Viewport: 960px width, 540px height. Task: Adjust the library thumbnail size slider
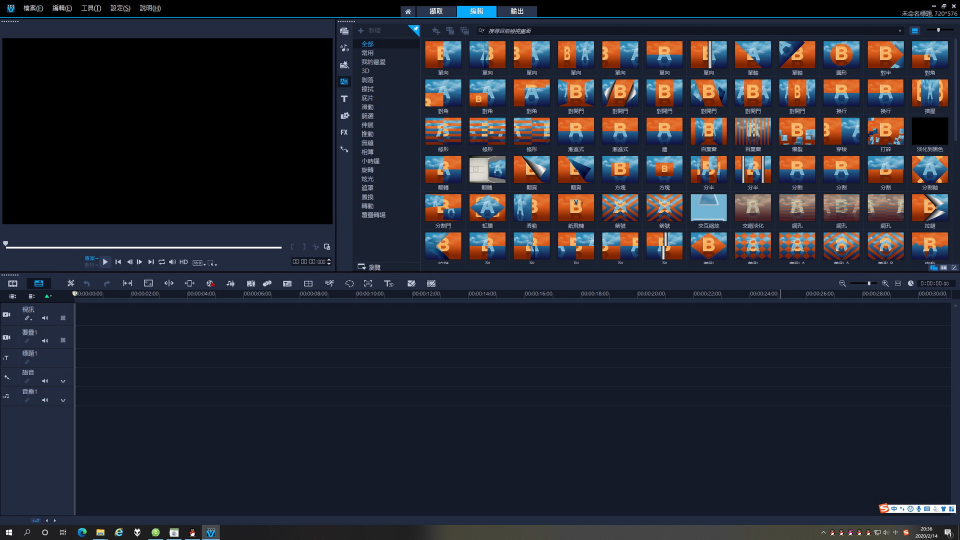[940, 30]
